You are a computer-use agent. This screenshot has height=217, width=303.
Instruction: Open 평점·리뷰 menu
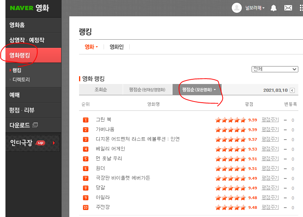pyautogui.click(x=33, y=110)
